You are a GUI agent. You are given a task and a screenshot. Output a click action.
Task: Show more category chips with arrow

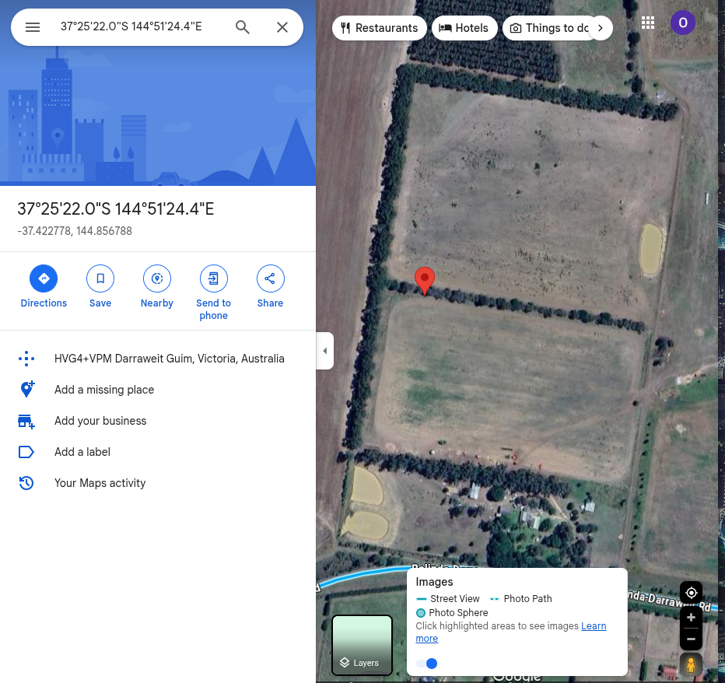[601, 28]
